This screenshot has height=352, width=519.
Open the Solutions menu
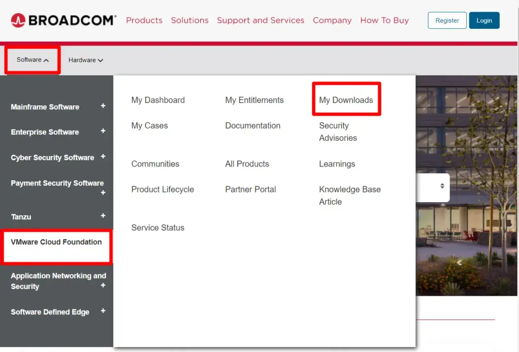(190, 20)
